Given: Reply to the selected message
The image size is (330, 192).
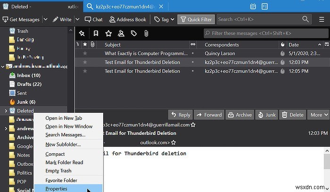Looking at the screenshot, I should (x=181, y=115).
